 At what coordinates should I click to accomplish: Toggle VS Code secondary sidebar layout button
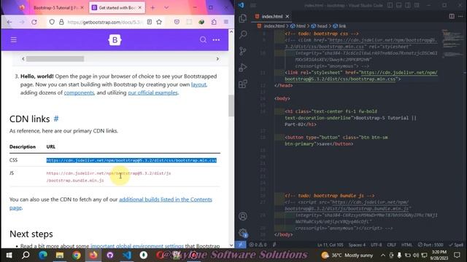pyautogui.click(x=408, y=5)
